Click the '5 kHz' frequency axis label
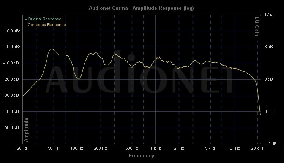 [x=210, y=149]
